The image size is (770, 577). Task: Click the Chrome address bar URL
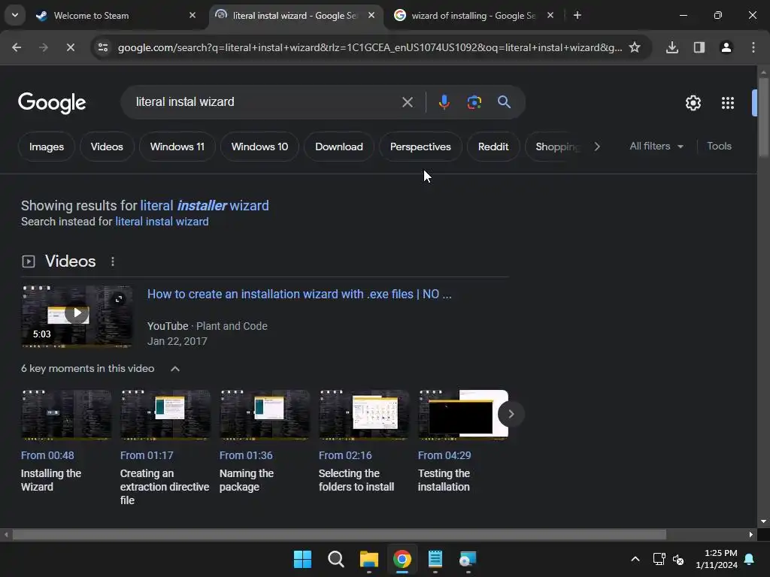pyautogui.click(x=370, y=47)
